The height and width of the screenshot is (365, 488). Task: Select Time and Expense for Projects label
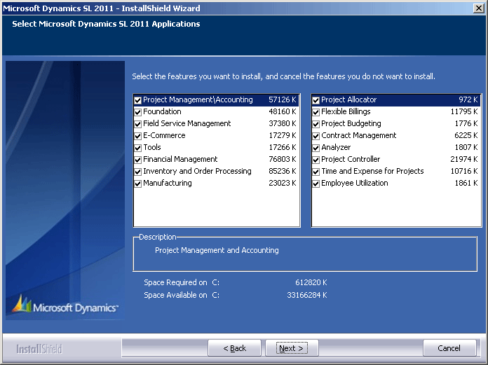tap(372, 171)
